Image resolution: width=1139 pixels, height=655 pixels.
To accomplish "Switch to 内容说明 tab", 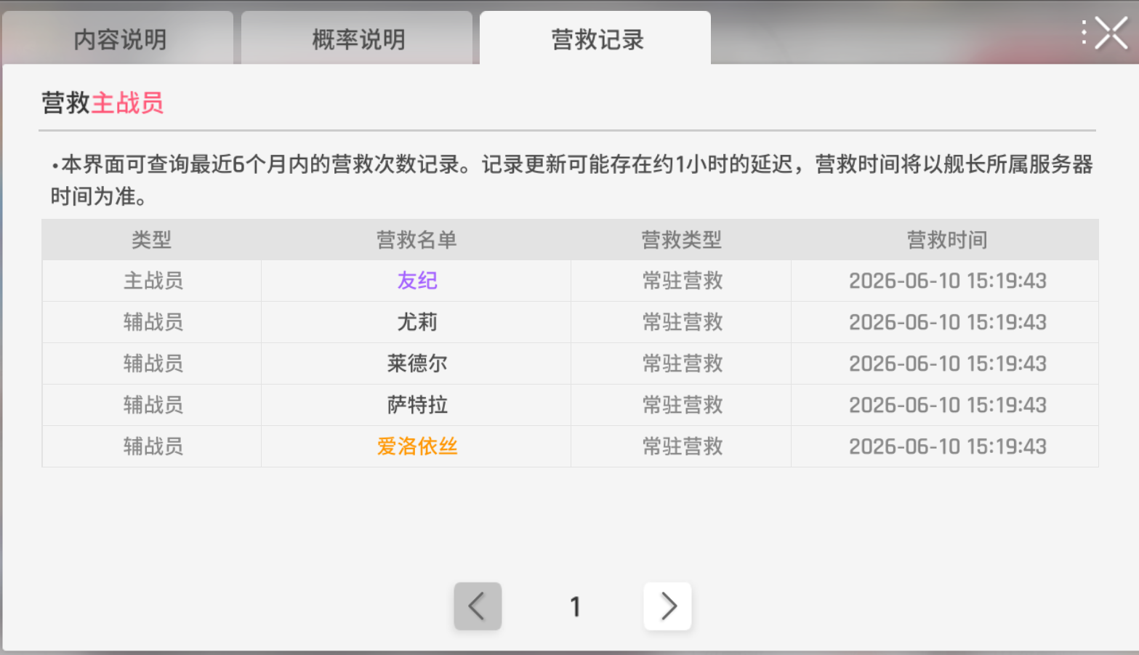I will click(x=119, y=39).
